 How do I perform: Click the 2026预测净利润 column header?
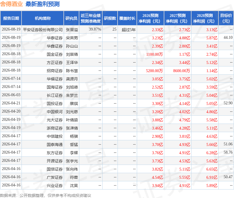150,18
